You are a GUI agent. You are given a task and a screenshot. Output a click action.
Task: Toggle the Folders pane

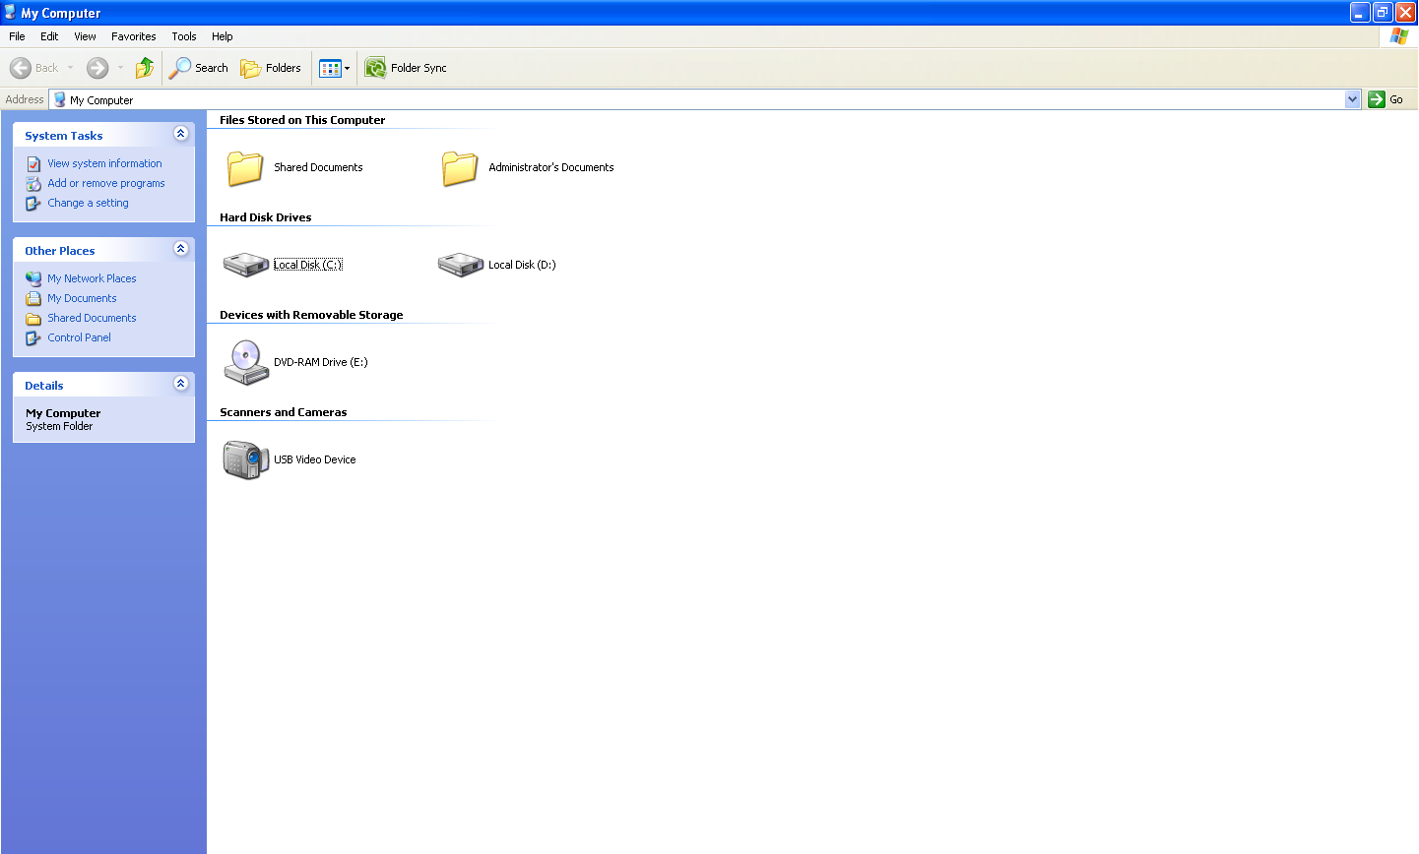click(271, 68)
